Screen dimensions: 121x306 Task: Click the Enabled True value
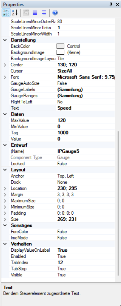(61, 256)
